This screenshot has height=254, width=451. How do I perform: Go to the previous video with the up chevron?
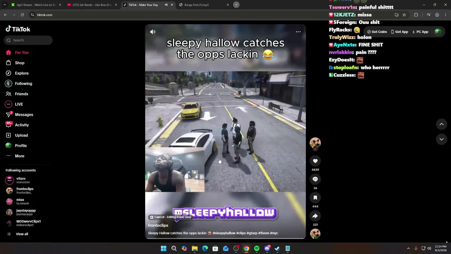(441, 124)
